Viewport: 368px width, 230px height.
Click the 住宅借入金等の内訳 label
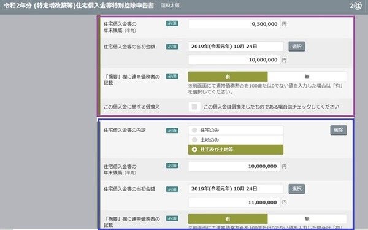click(125, 130)
